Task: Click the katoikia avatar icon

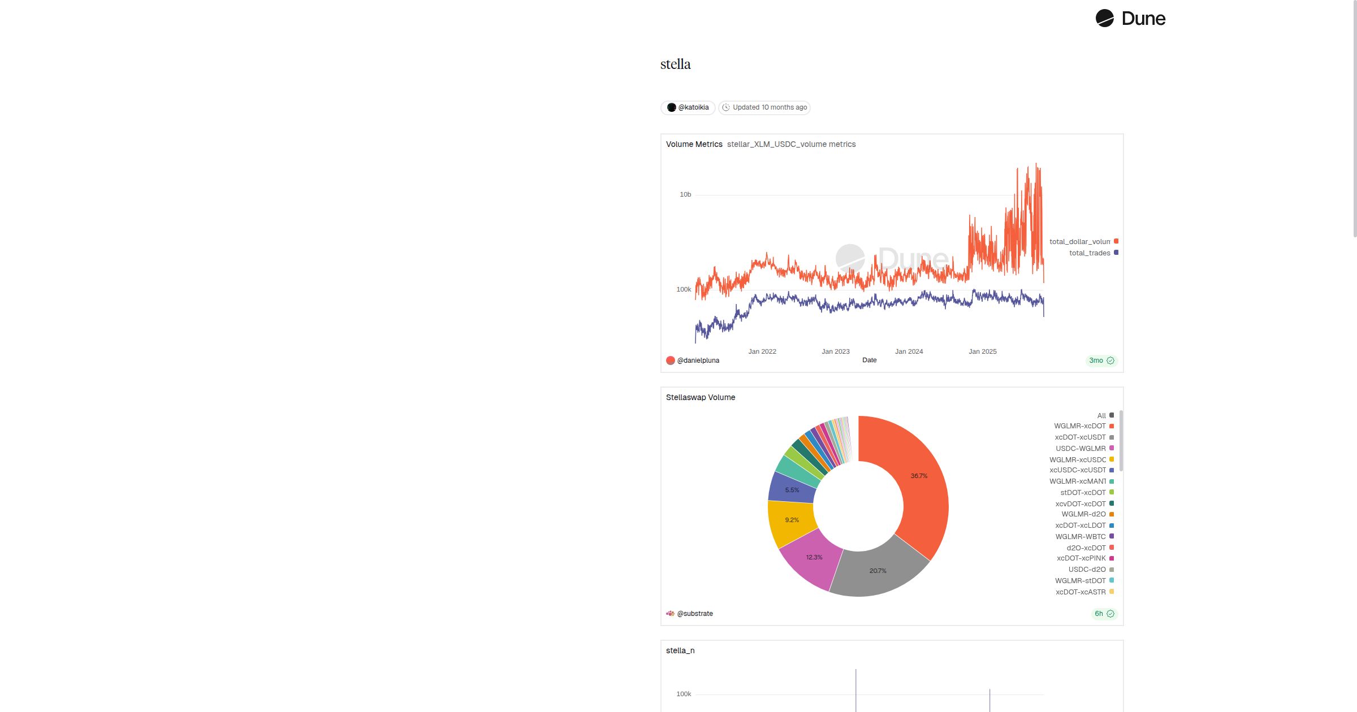Action: (671, 107)
